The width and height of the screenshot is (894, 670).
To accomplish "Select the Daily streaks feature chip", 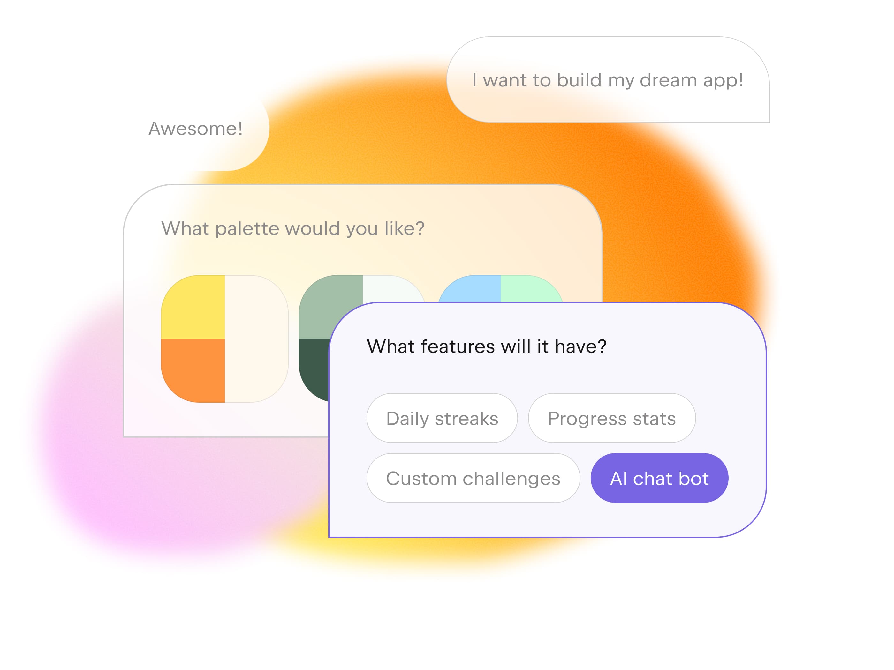I will 442,418.
